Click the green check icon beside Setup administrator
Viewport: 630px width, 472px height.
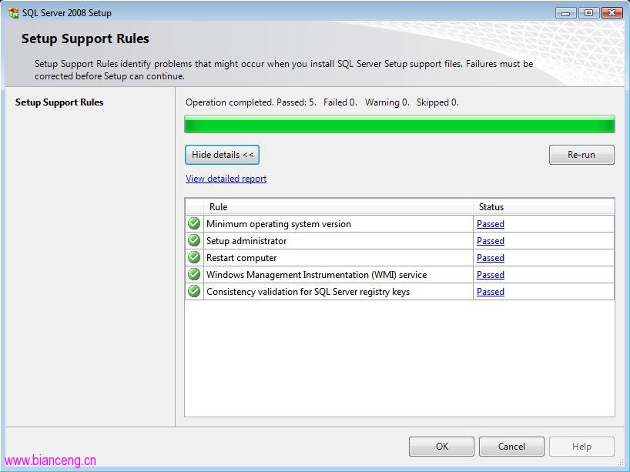coord(194,240)
